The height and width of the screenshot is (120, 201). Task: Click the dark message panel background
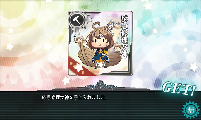tap(100, 105)
